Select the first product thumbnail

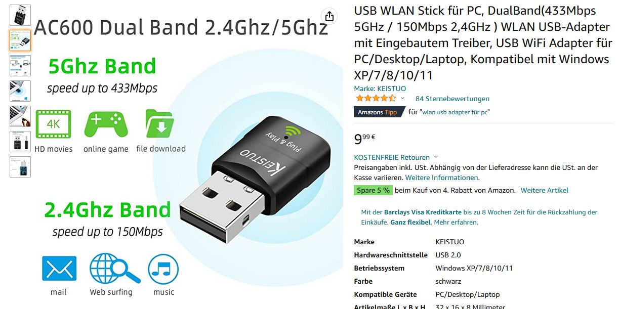click(20, 15)
